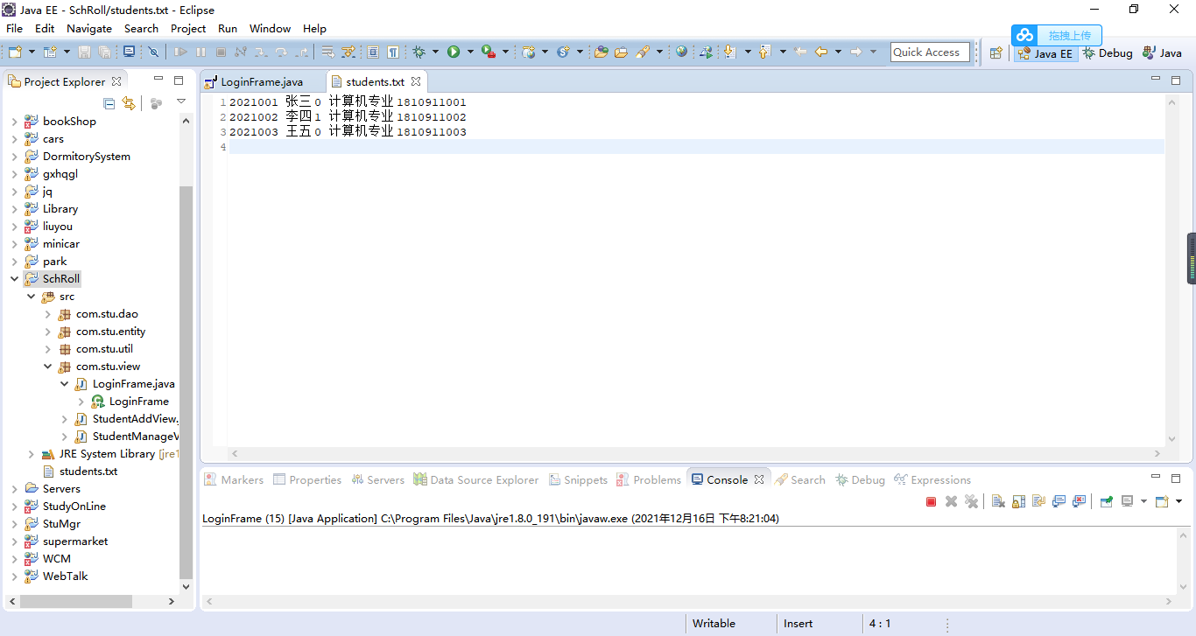Screen dimensions: 1196x636
Task: Collapse the SchRoll project node
Action: (x=14, y=279)
